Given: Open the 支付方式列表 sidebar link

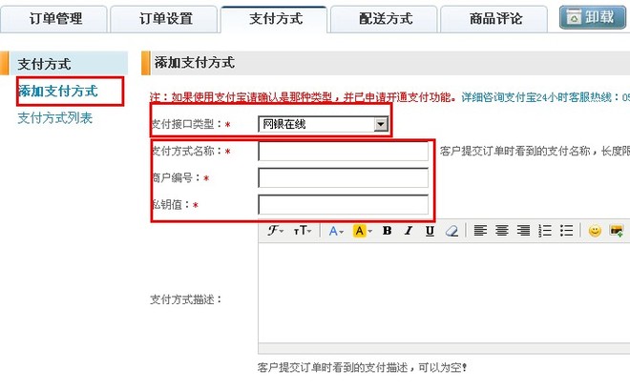Looking at the screenshot, I should 54,117.
